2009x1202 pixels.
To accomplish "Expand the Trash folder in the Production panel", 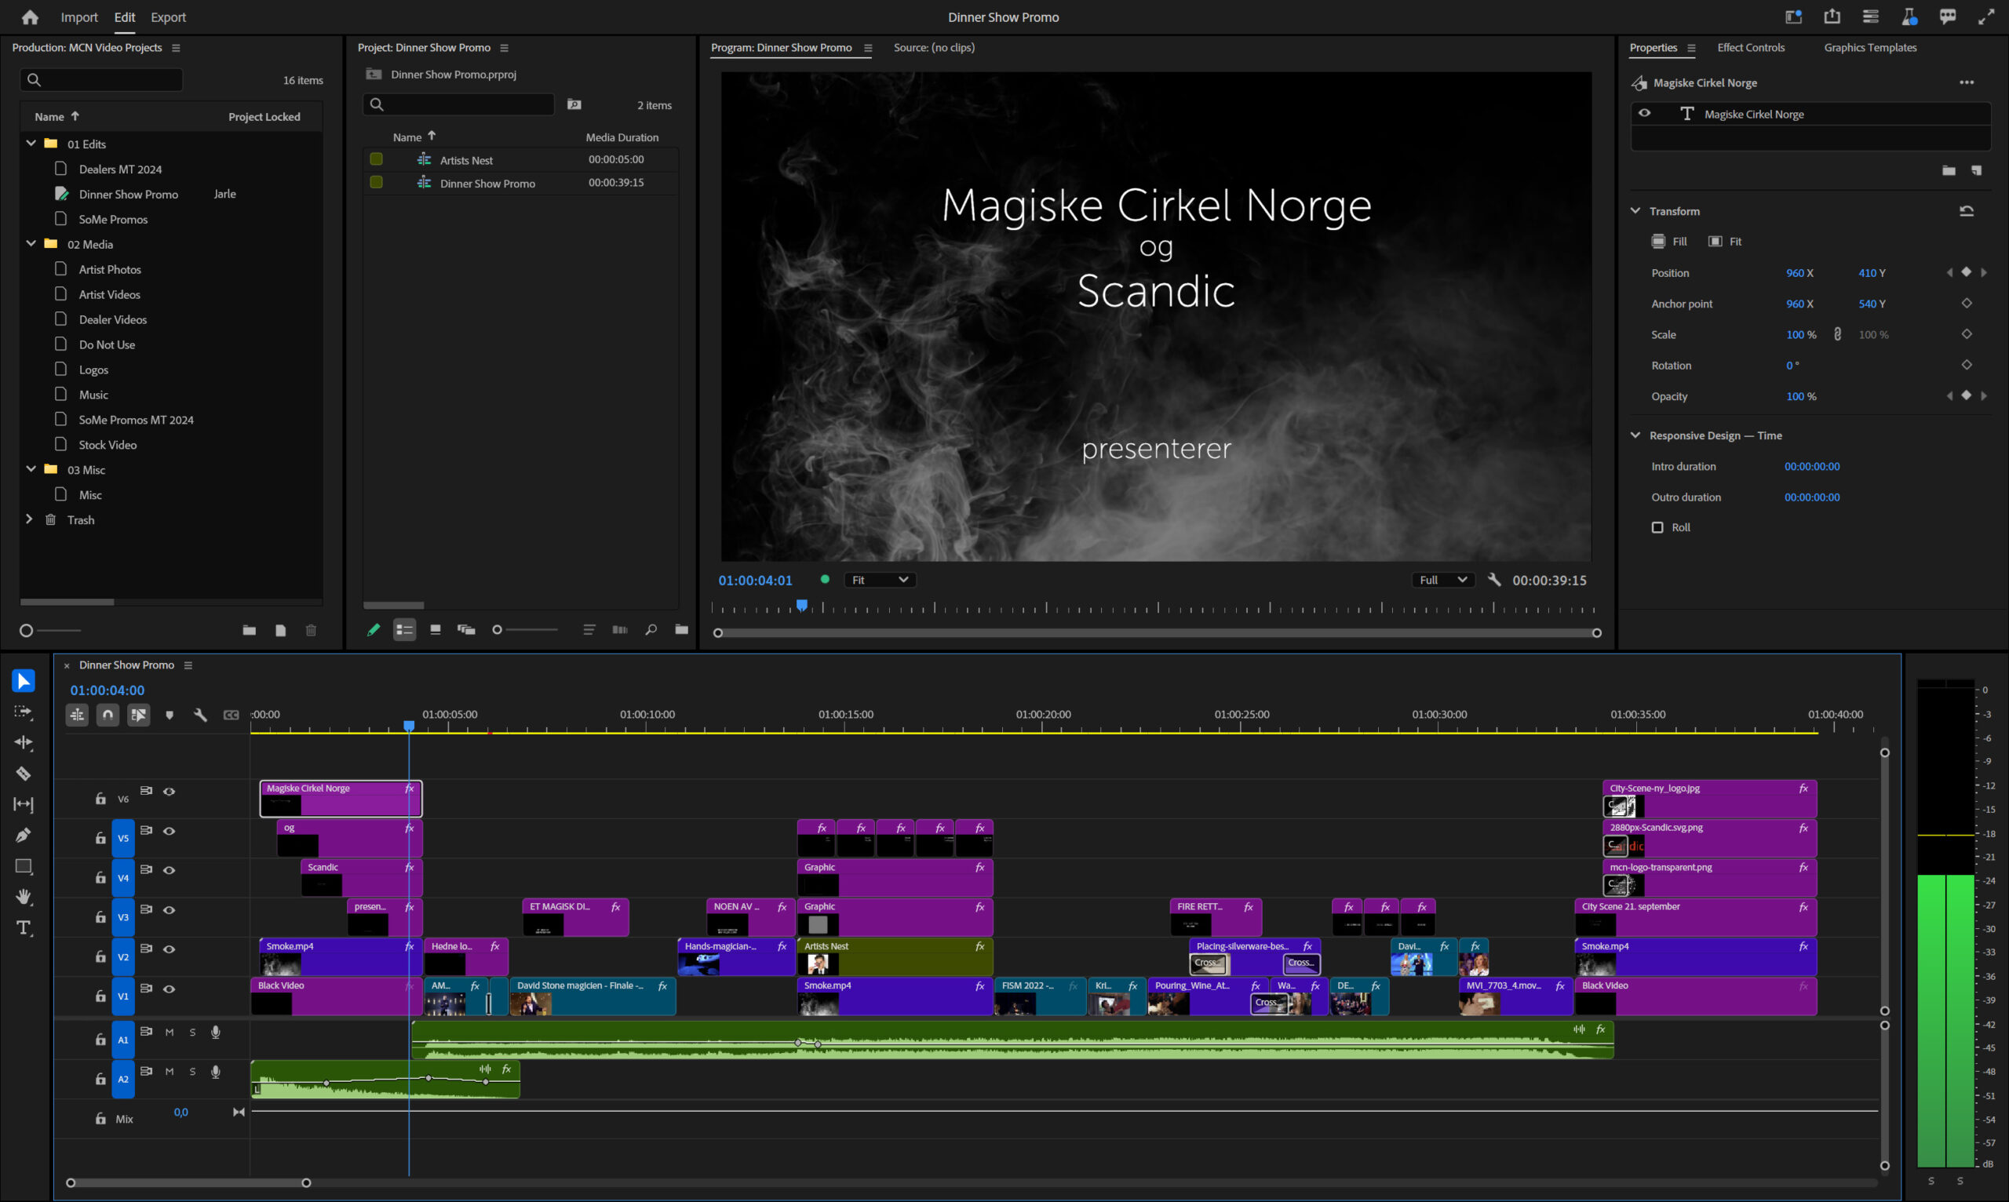I will 30,519.
